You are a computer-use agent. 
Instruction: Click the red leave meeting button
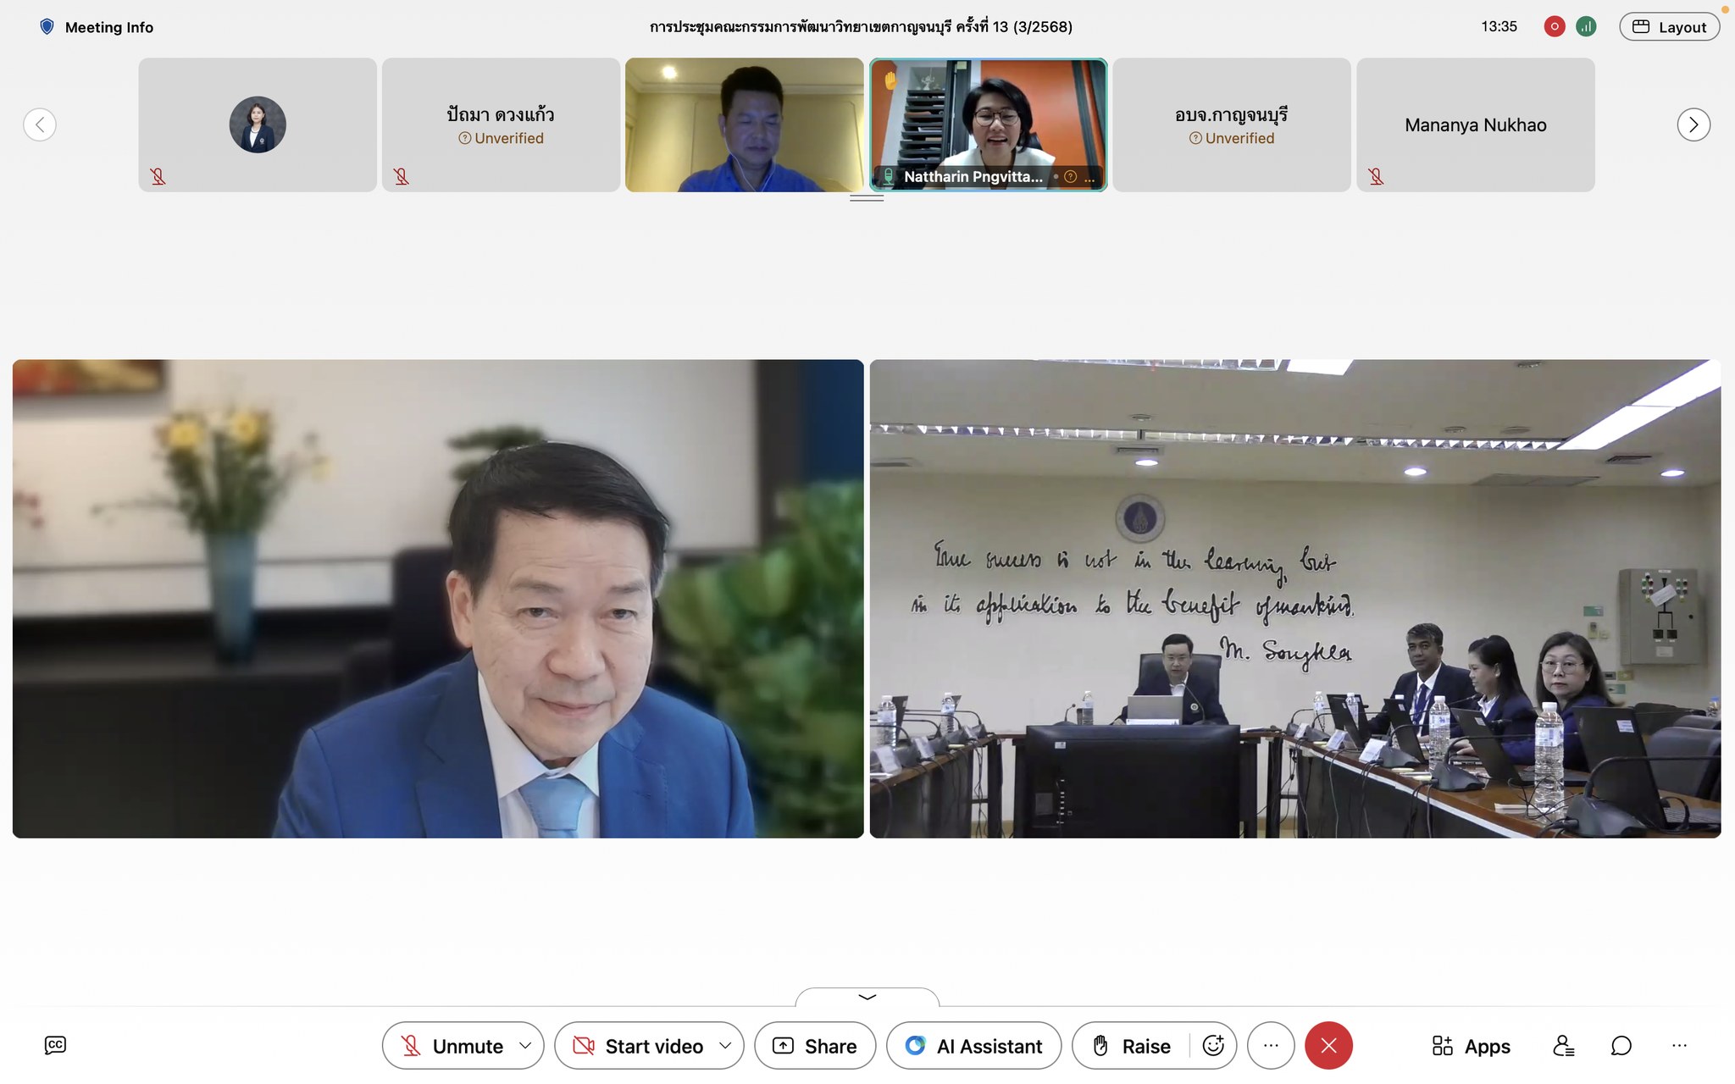[x=1328, y=1046]
